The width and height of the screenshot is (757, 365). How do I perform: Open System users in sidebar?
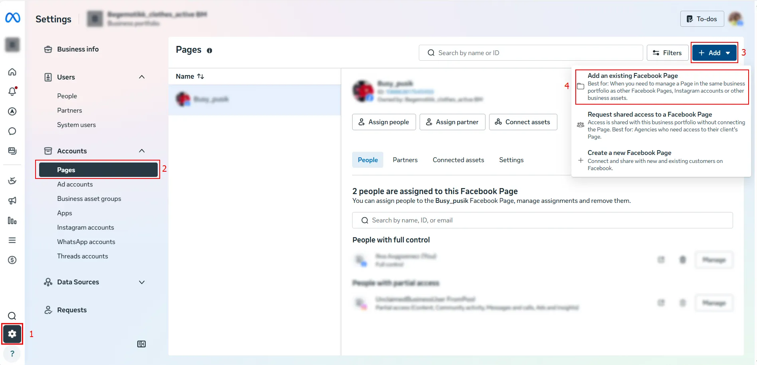[x=76, y=125]
